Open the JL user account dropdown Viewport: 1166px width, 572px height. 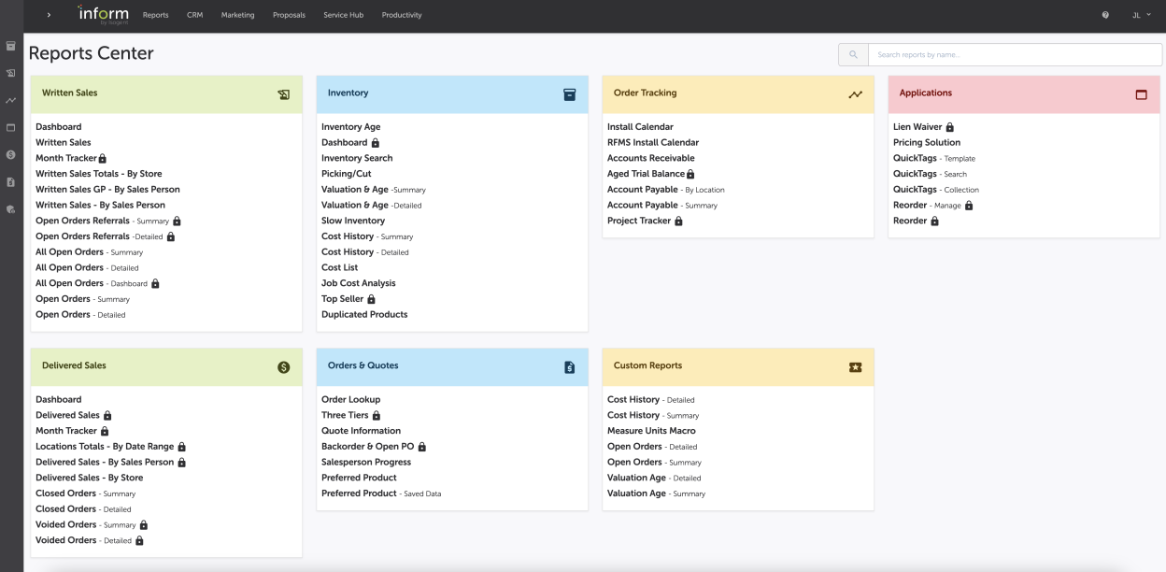[1142, 15]
